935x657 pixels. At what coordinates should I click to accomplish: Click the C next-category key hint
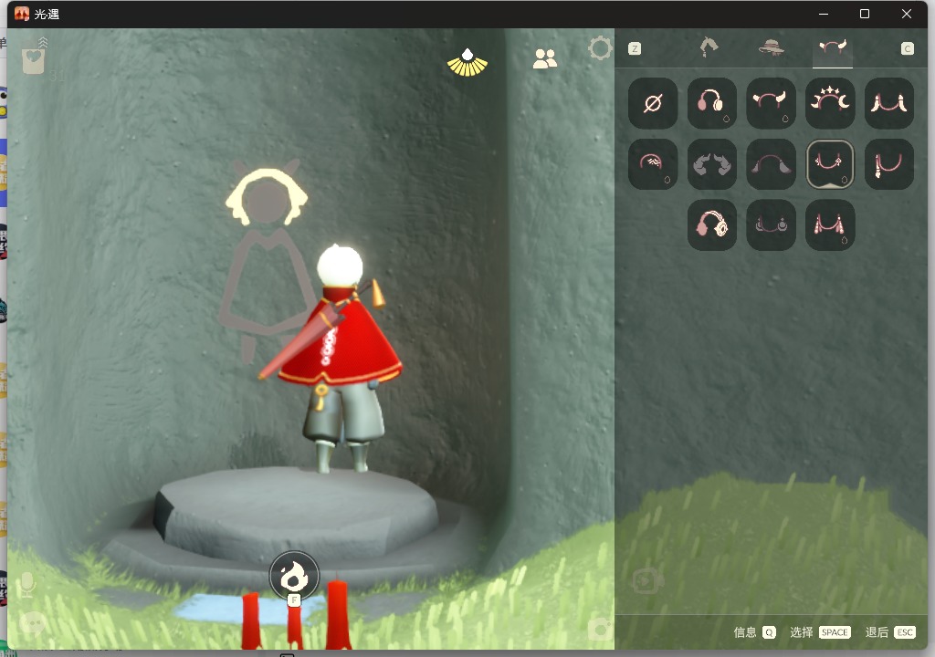click(907, 48)
